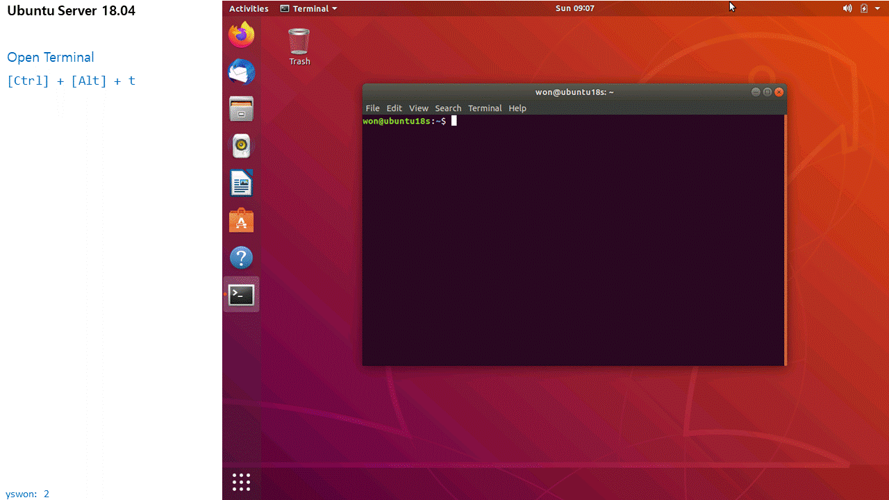This screenshot has width=889, height=500.
Task: Open the Help icon in the dock
Action: point(242,258)
